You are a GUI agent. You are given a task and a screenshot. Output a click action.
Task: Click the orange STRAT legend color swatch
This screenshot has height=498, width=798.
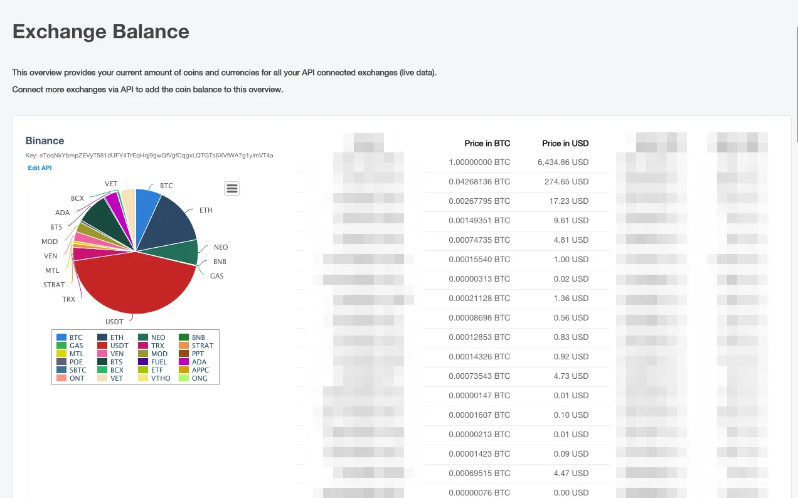183,346
